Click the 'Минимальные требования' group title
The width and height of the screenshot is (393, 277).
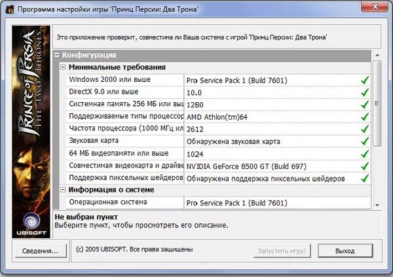click(x=117, y=67)
